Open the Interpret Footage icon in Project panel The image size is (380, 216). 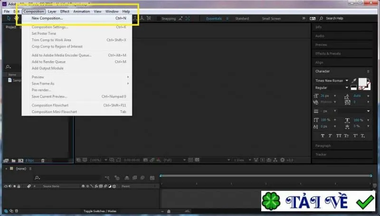point(6,160)
